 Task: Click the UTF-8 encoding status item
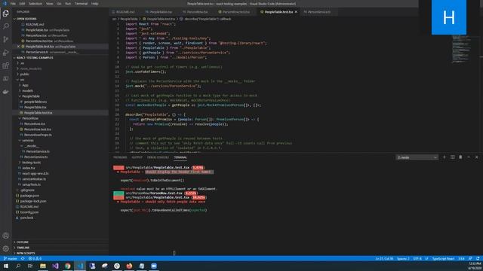coord(417,258)
